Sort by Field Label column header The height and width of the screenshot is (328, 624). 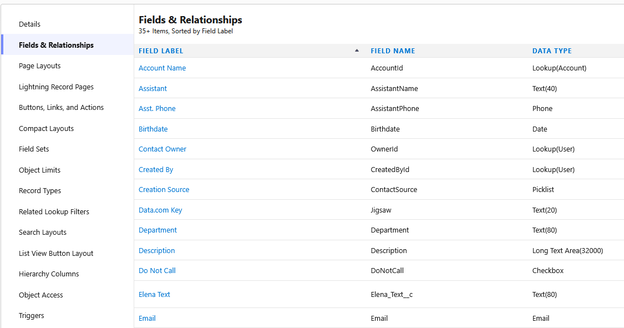(x=161, y=51)
